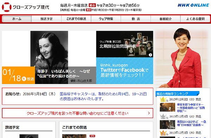Click the thumbnail for 家族はいるけれど ranking
This screenshot has height=138, width=211.
tap(167, 124)
